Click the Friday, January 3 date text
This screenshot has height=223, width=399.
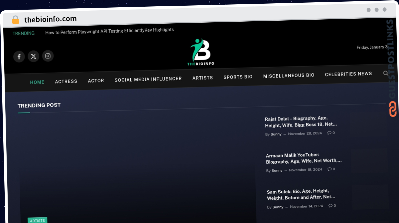372,47
